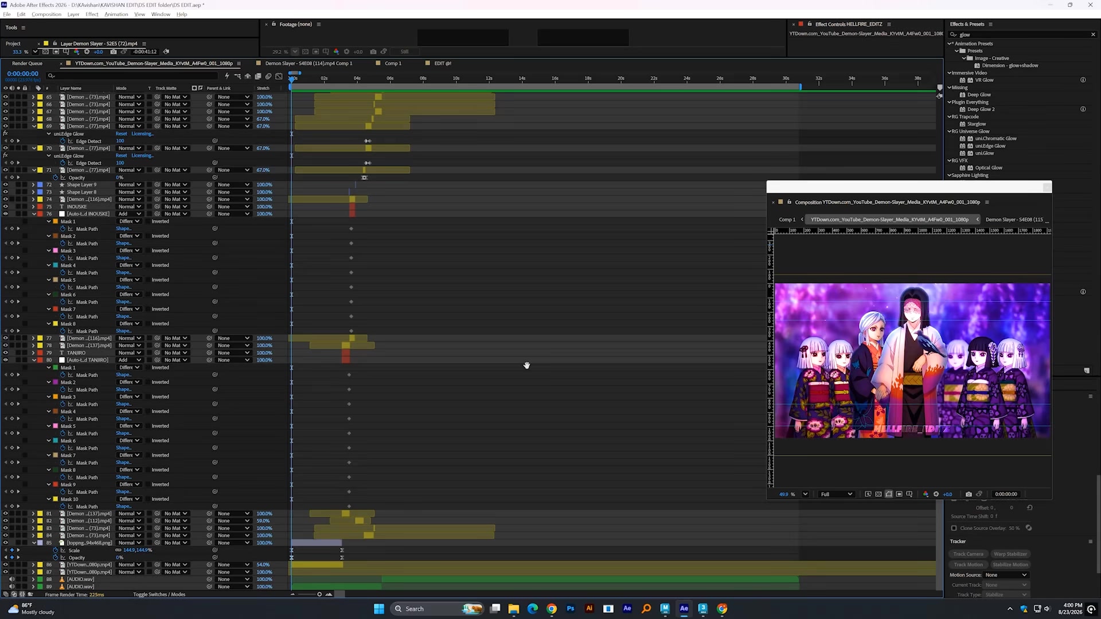1101x619 pixels.
Task: Open File Explorer from the taskbar
Action: (513, 609)
